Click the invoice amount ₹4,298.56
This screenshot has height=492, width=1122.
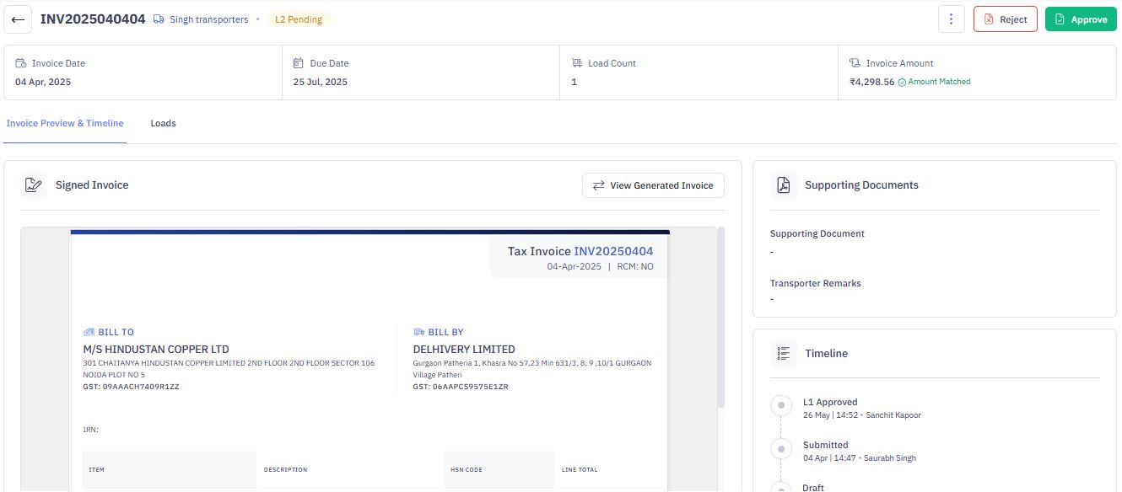click(871, 83)
